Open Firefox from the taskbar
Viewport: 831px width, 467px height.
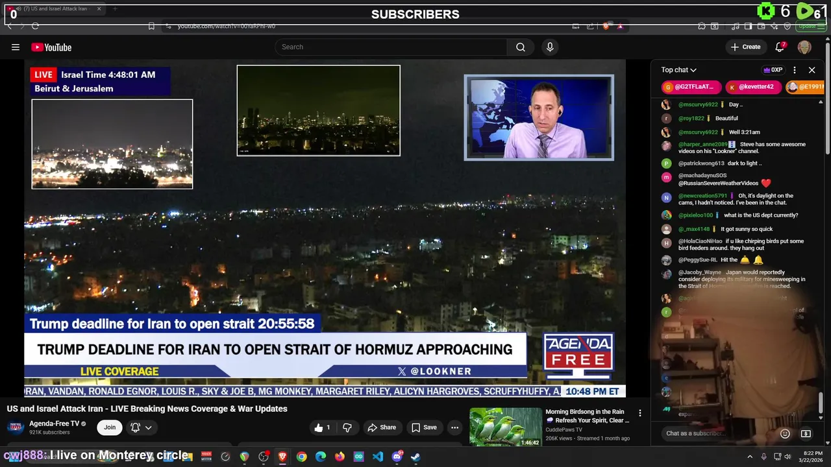click(340, 457)
